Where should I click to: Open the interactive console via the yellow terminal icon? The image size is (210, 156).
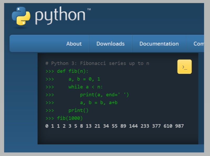coord(185,67)
